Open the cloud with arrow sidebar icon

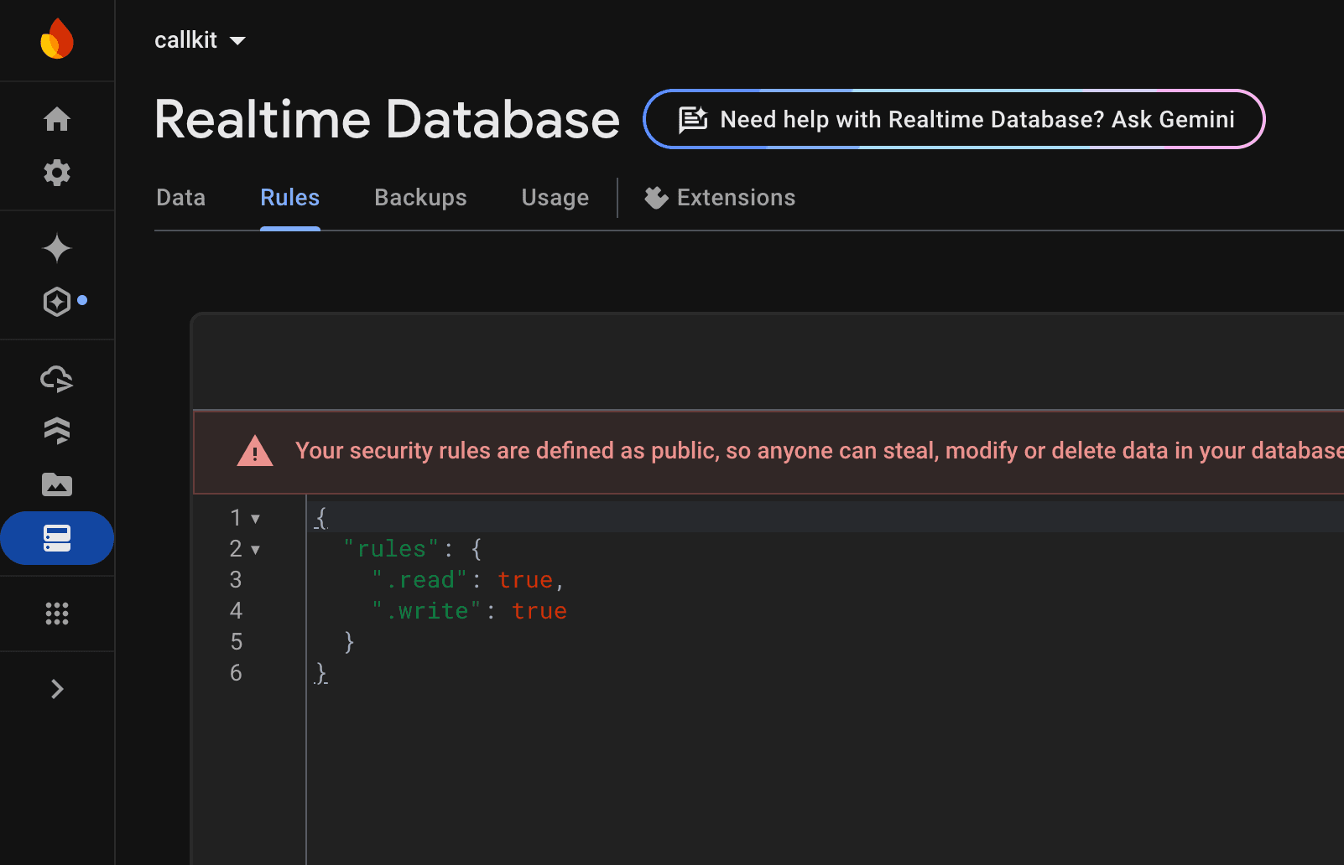[57, 379]
